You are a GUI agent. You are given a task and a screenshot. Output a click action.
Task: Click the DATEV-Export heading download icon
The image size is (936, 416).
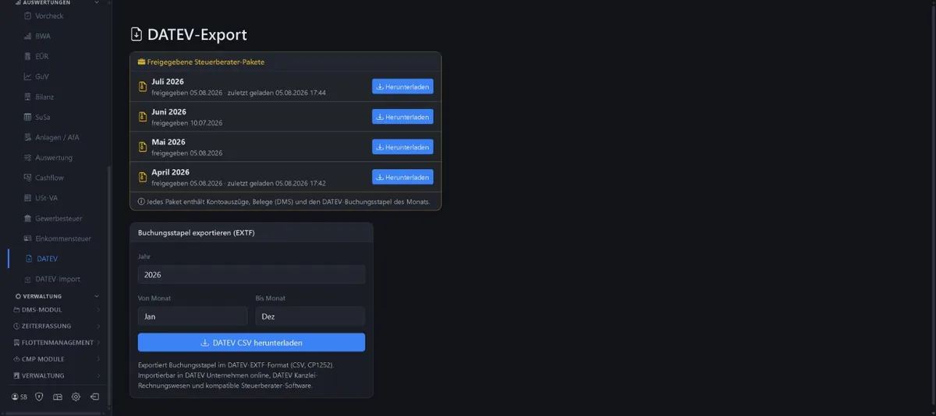136,34
